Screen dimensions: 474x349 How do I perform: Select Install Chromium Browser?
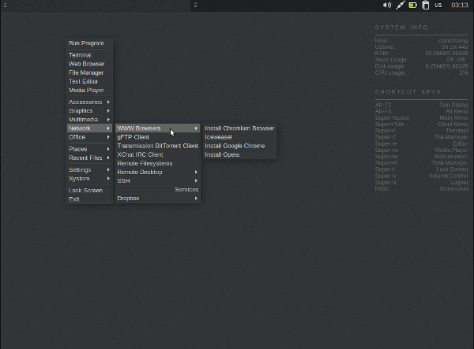point(239,128)
